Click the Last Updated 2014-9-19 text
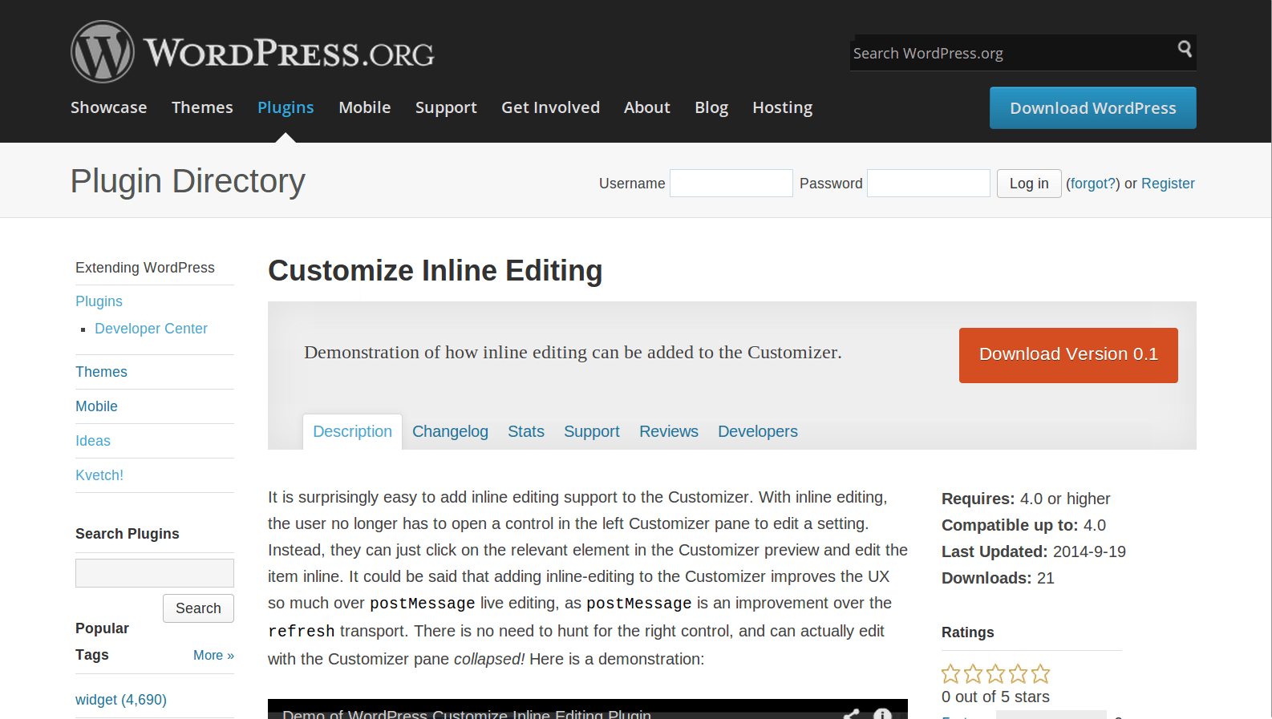This screenshot has width=1272, height=719. point(1034,551)
